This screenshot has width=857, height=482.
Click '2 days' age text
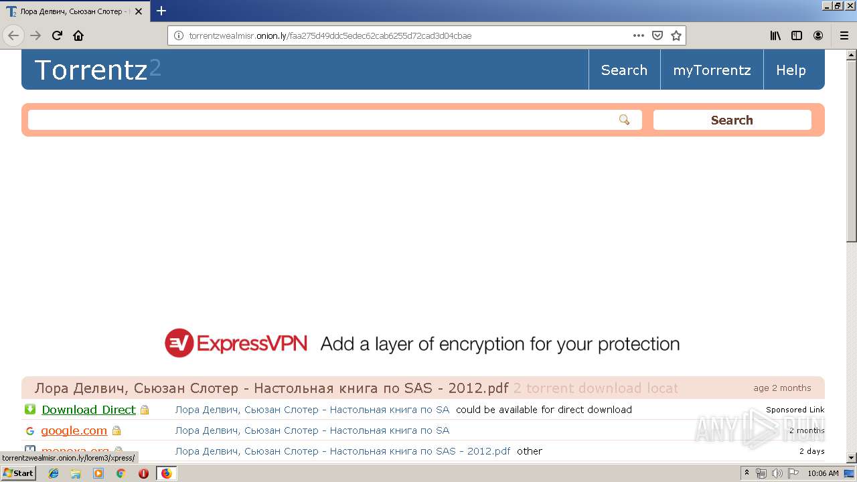(x=812, y=451)
